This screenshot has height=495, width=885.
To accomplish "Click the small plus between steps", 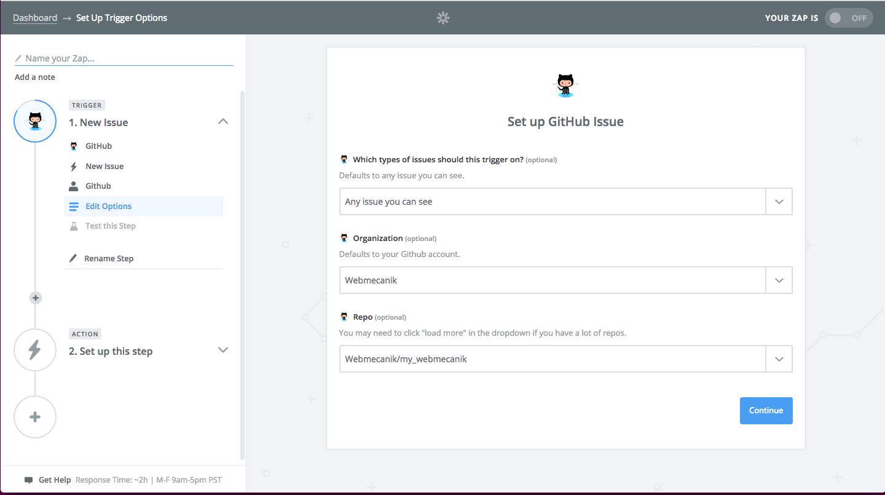I will (x=35, y=298).
